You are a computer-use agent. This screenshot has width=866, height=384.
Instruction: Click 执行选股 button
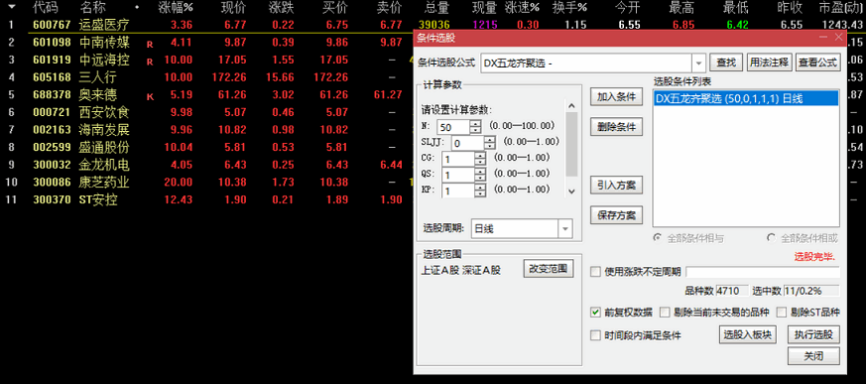(813, 334)
